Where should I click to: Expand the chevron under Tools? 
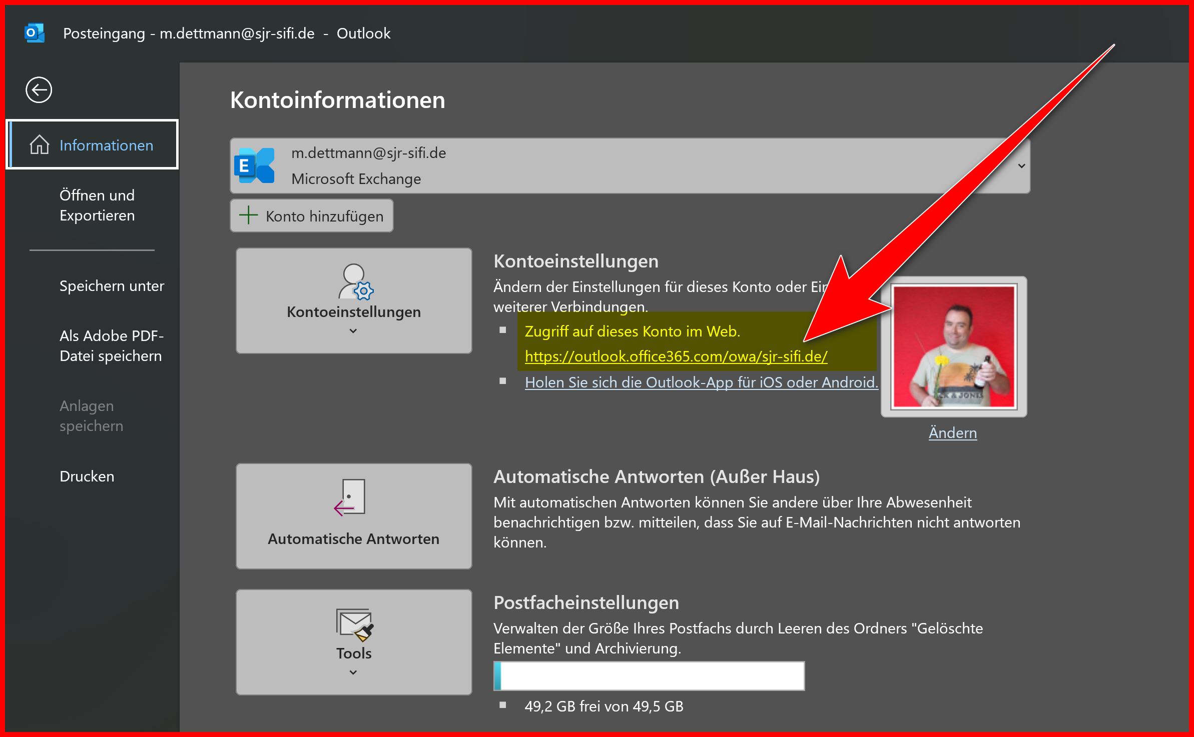pos(353,672)
